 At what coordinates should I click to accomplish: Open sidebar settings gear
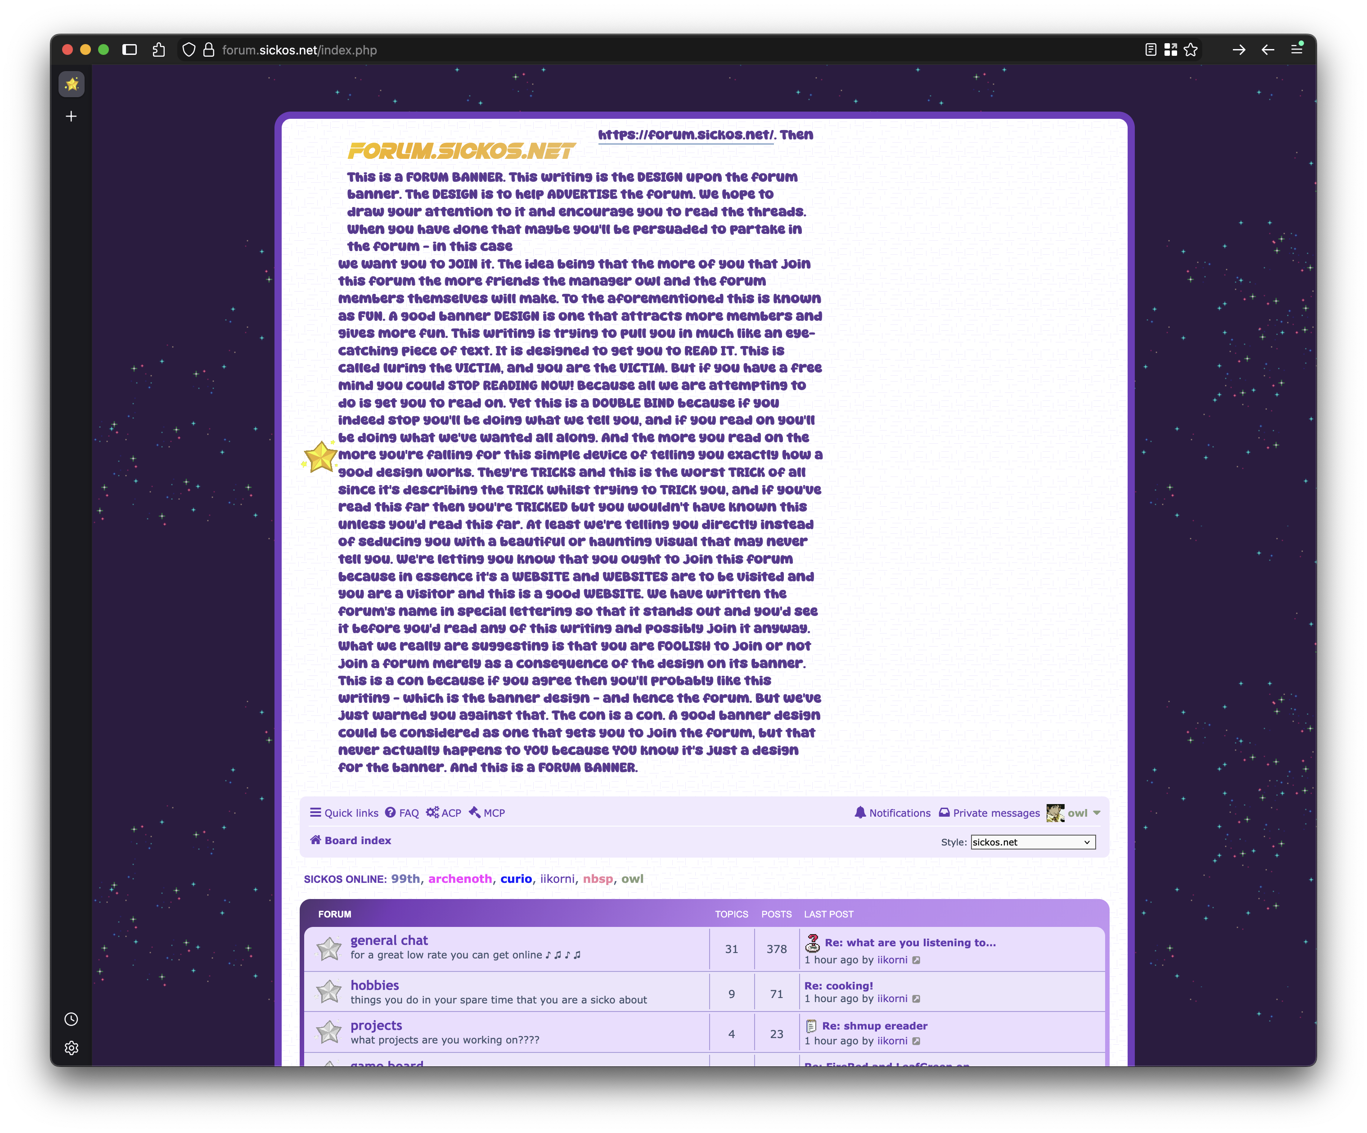[72, 1048]
